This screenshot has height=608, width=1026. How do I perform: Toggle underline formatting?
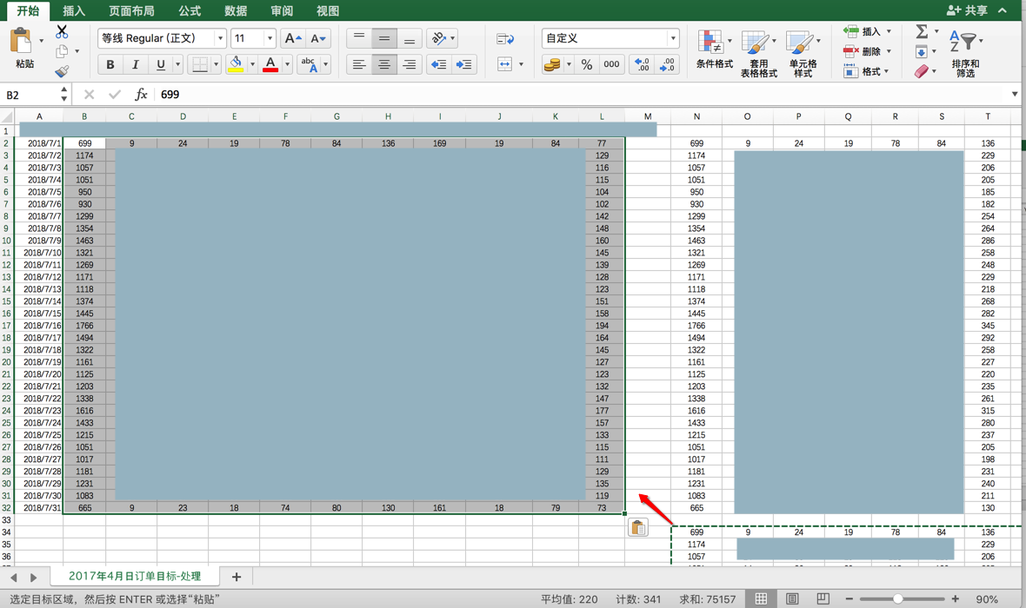click(x=160, y=64)
